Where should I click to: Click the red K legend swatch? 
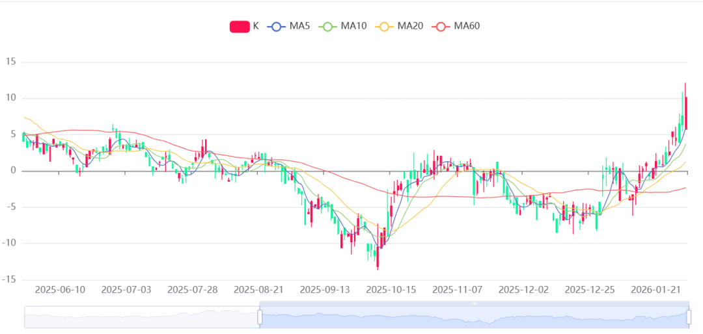click(x=240, y=26)
